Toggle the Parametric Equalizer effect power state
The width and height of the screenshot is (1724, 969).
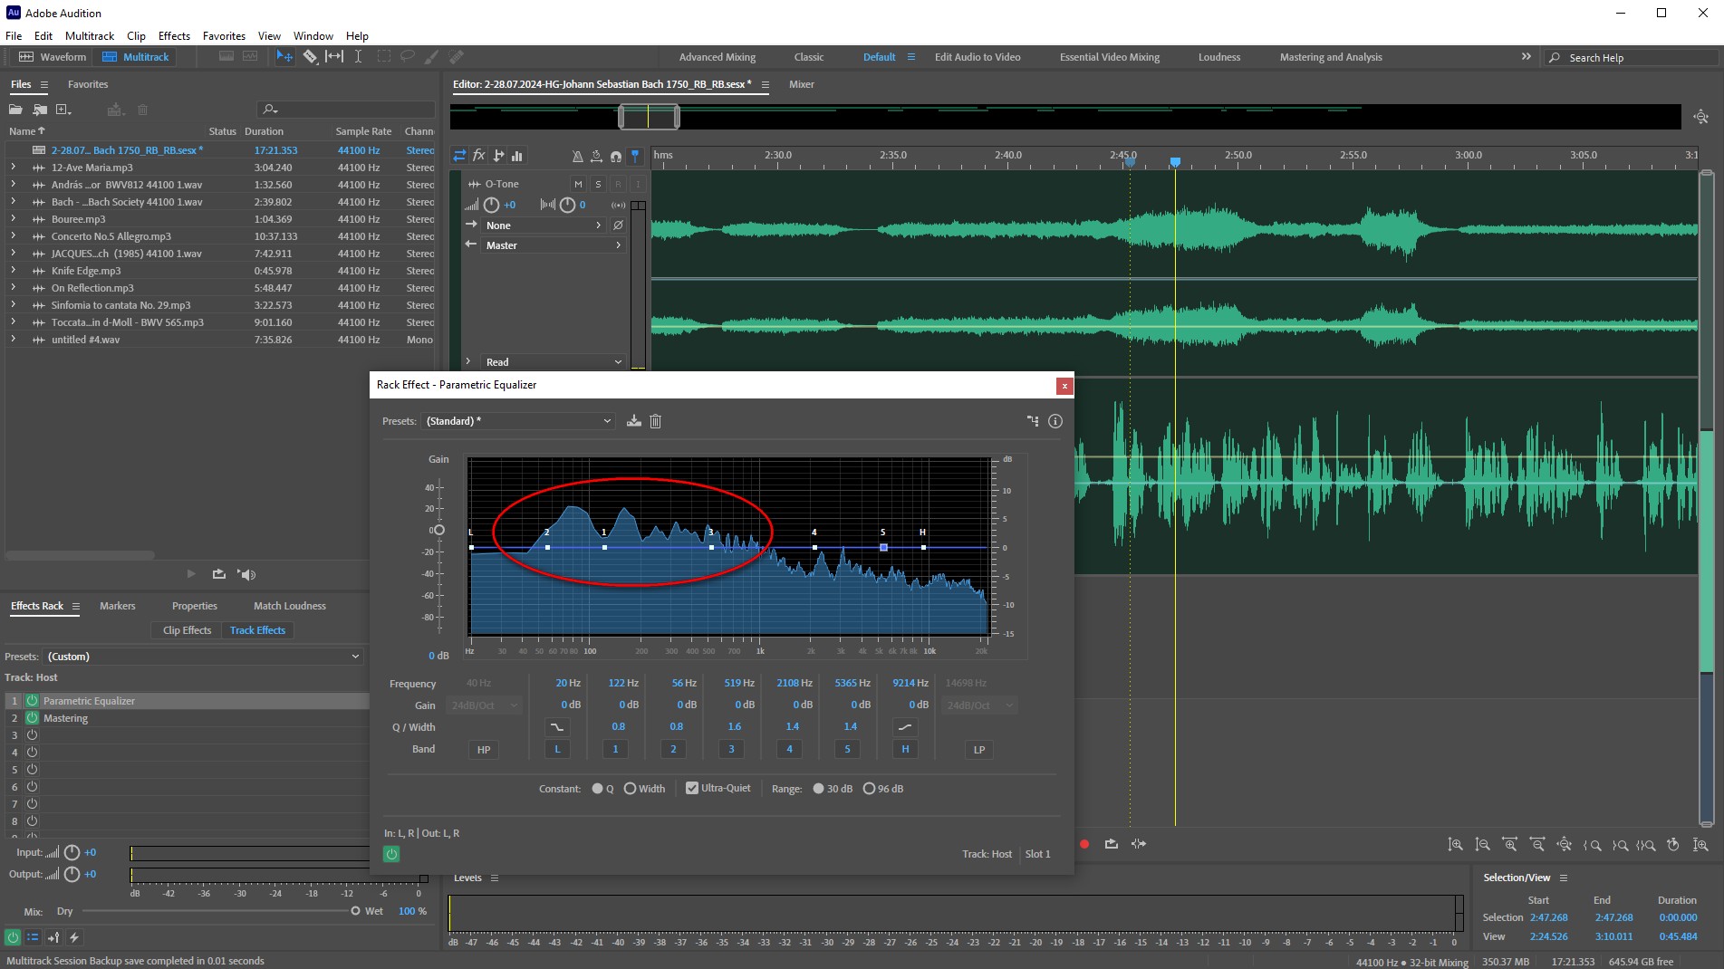click(x=32, y=701)
